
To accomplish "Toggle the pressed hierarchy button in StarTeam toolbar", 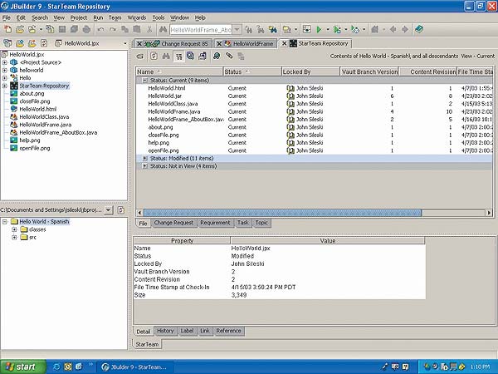I will (x=178, y=57).
